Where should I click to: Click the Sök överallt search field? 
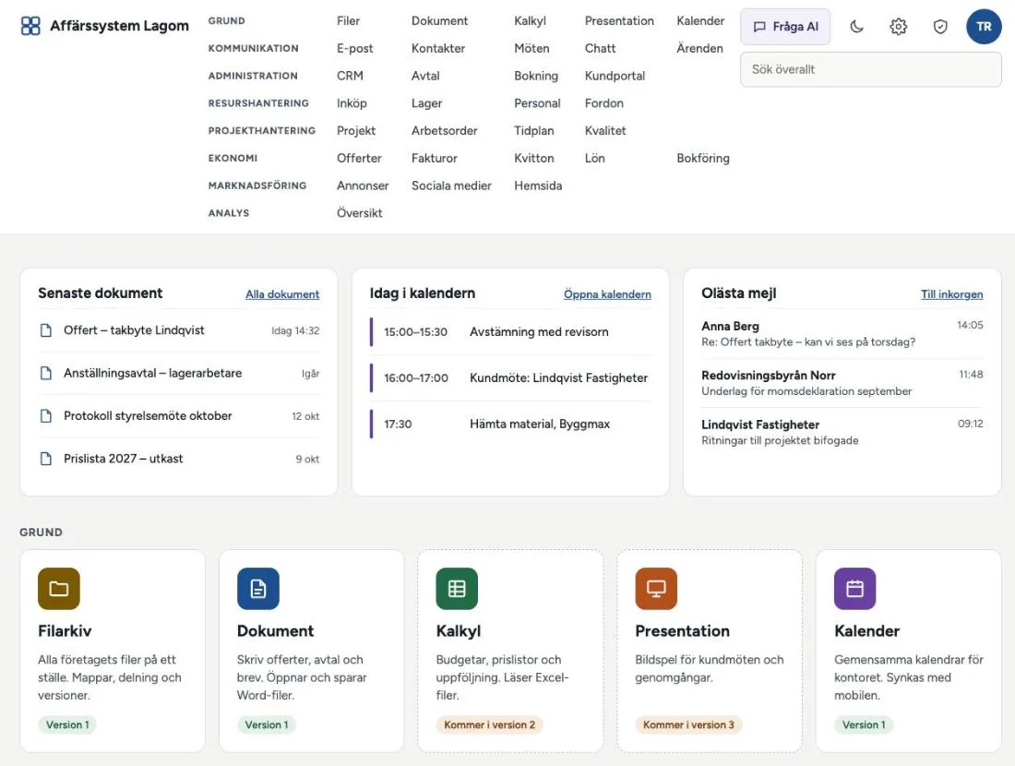pyautogui.click(x=871, y=69)
